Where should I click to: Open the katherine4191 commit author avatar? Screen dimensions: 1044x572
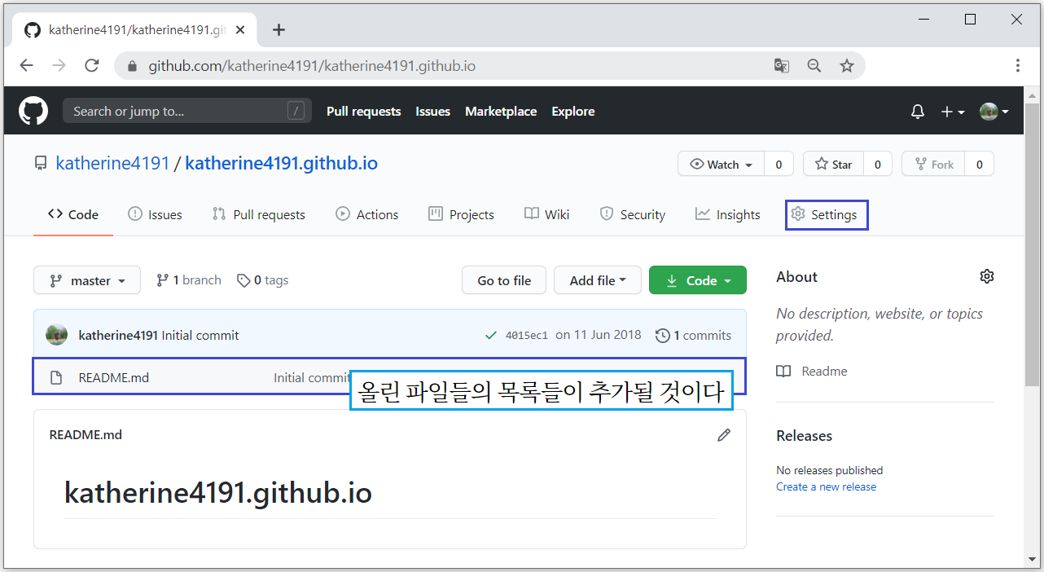click(57, 335)
